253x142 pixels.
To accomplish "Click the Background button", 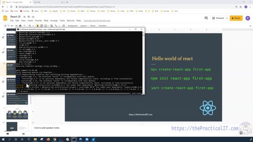I will [72, 26].
